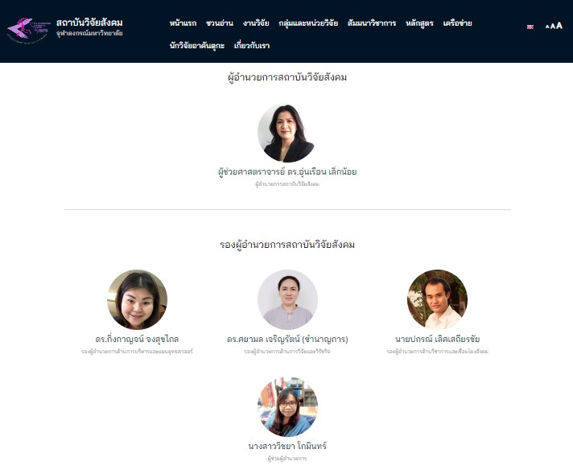Click the site title สถาบันวิจัยสังคม
The width and height of the screenshot is (573, 474).
point(89,23)
